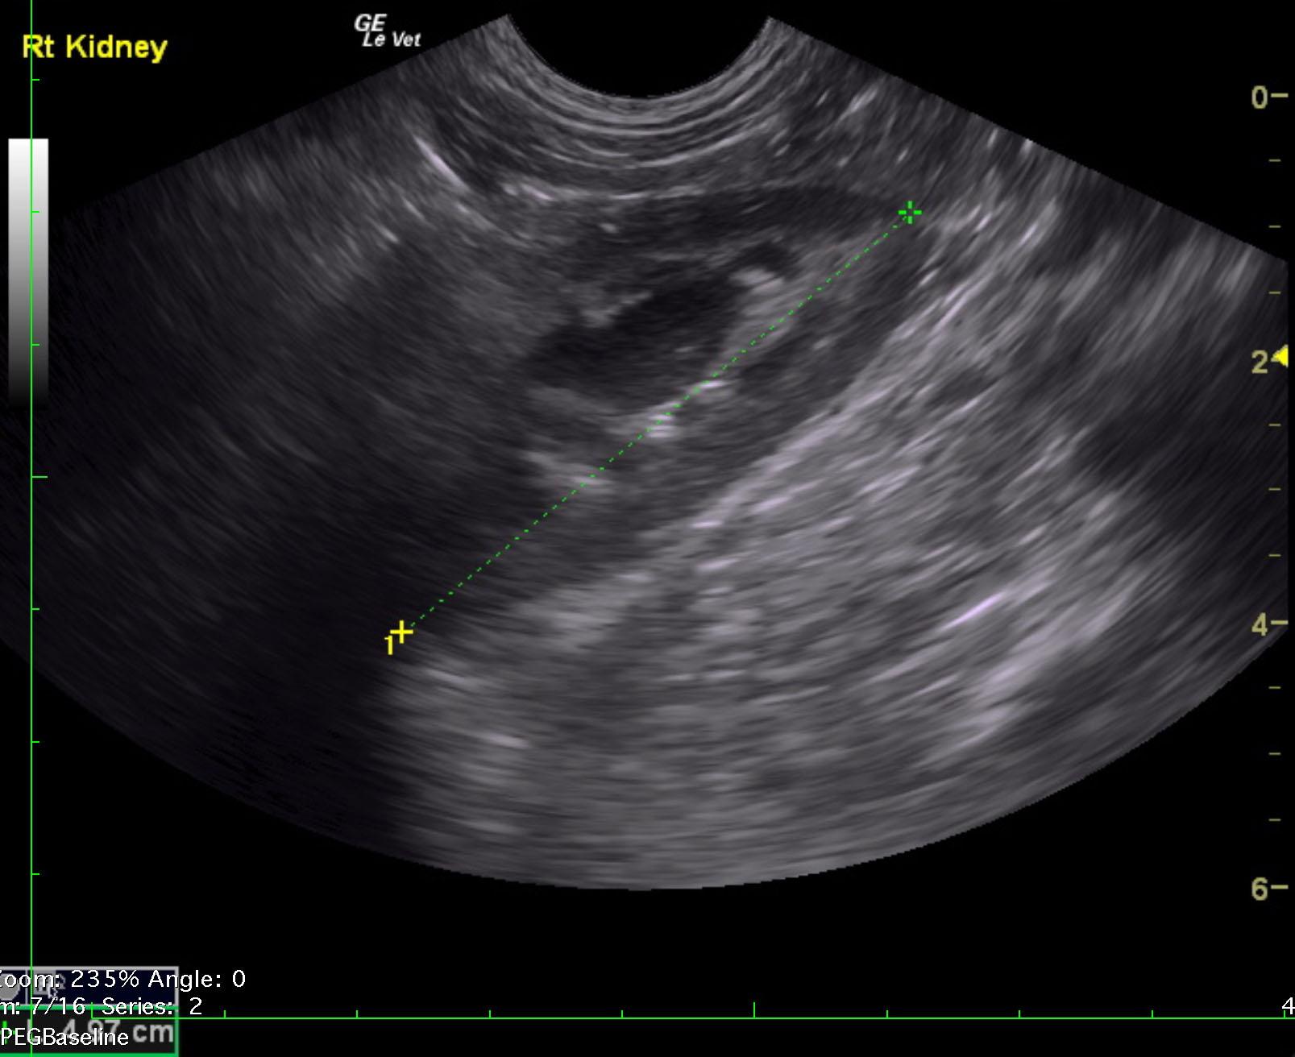Click the GE Le Vet logo
Viewport: 1295px width, 1057px height.
pyautogui.click(x=387, y=31)
